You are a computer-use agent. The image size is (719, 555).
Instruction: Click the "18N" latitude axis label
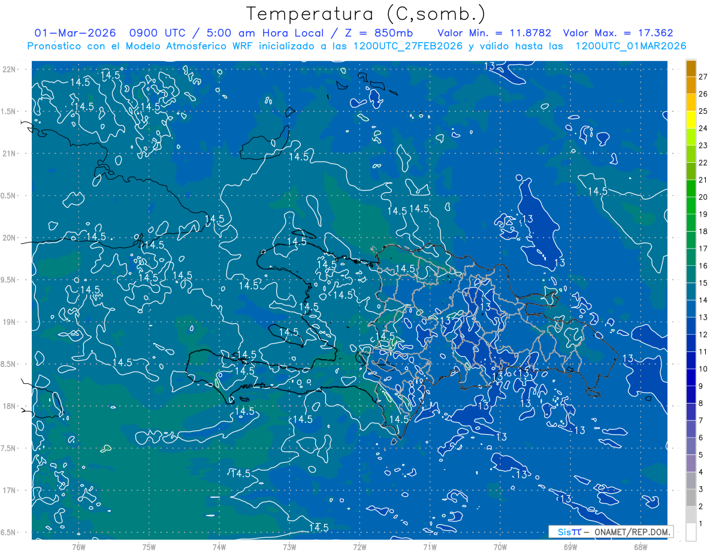click(x=10, y=406)
